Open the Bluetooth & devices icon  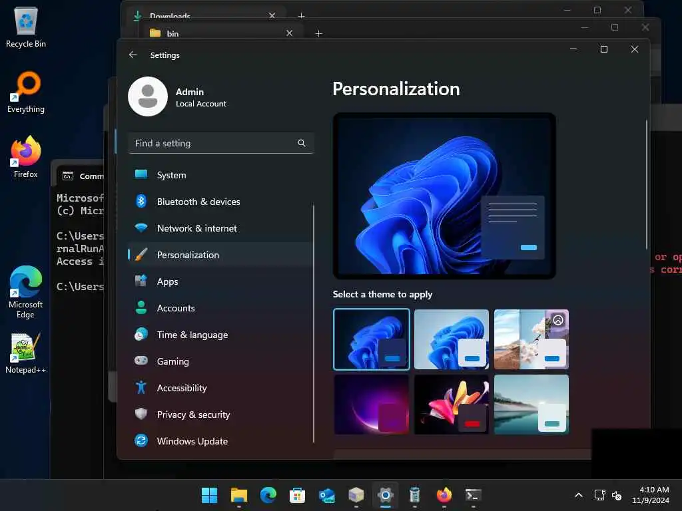tap(141, 201)
